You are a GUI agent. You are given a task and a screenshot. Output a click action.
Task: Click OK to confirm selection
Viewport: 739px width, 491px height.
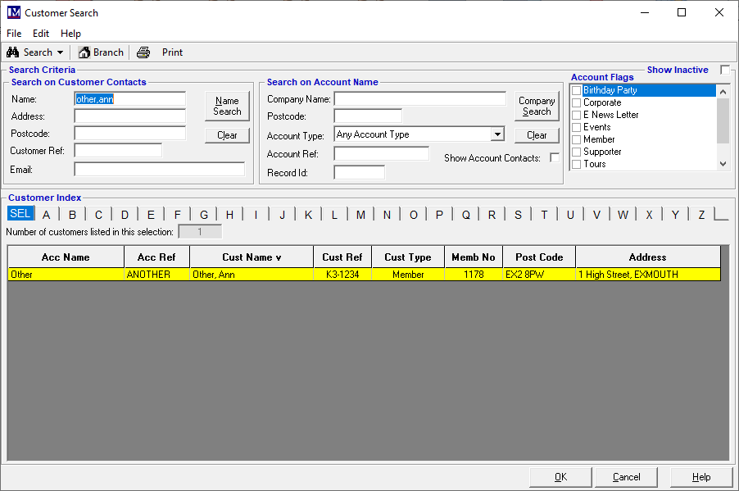(x=560, y=477)
